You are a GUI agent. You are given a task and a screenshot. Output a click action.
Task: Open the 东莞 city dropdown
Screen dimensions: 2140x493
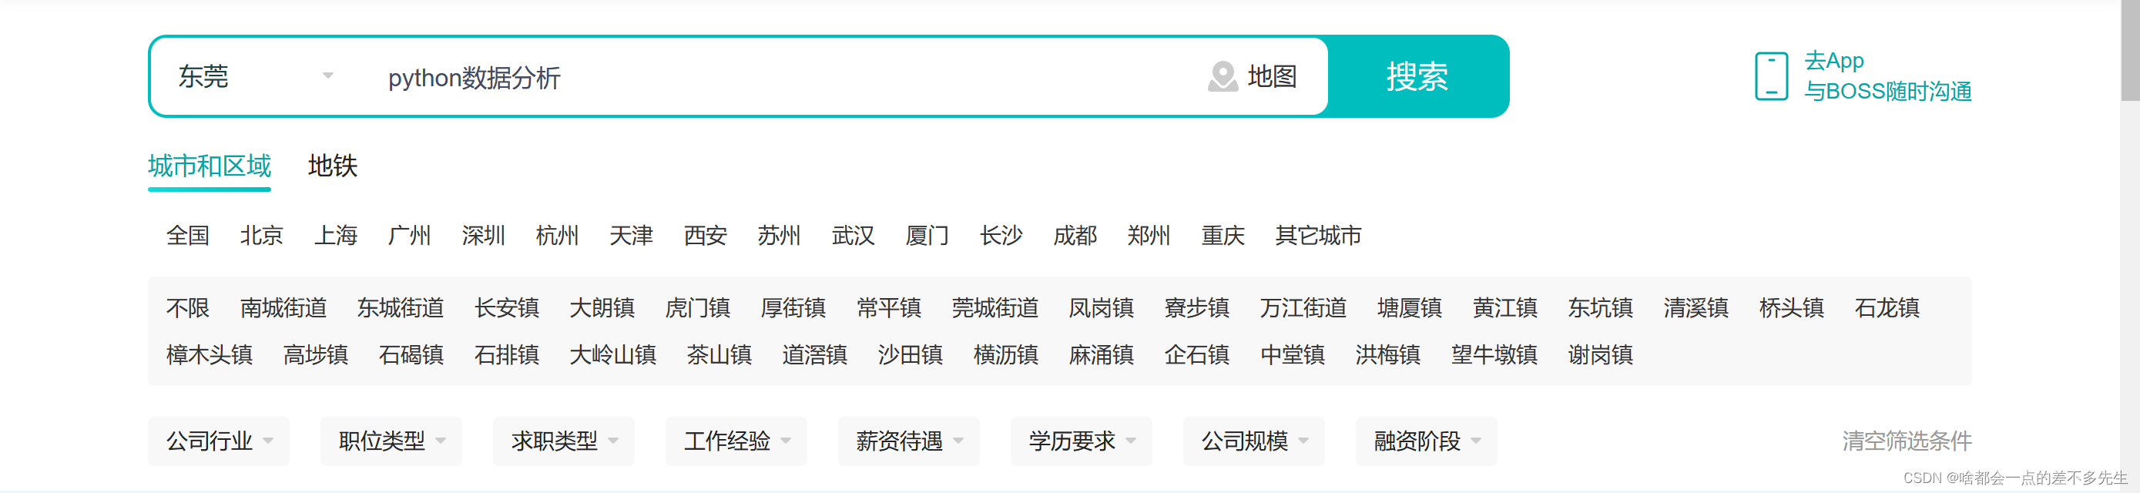(x=255, y=76)
